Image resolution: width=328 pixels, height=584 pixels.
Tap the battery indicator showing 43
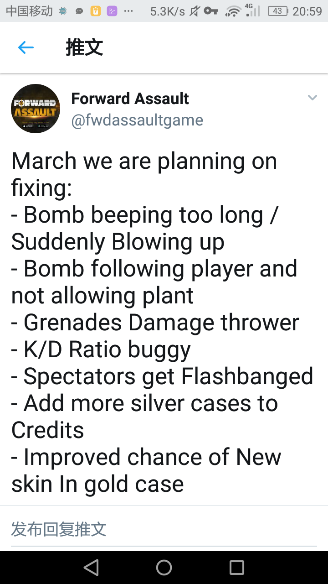[x=277, y=11]
